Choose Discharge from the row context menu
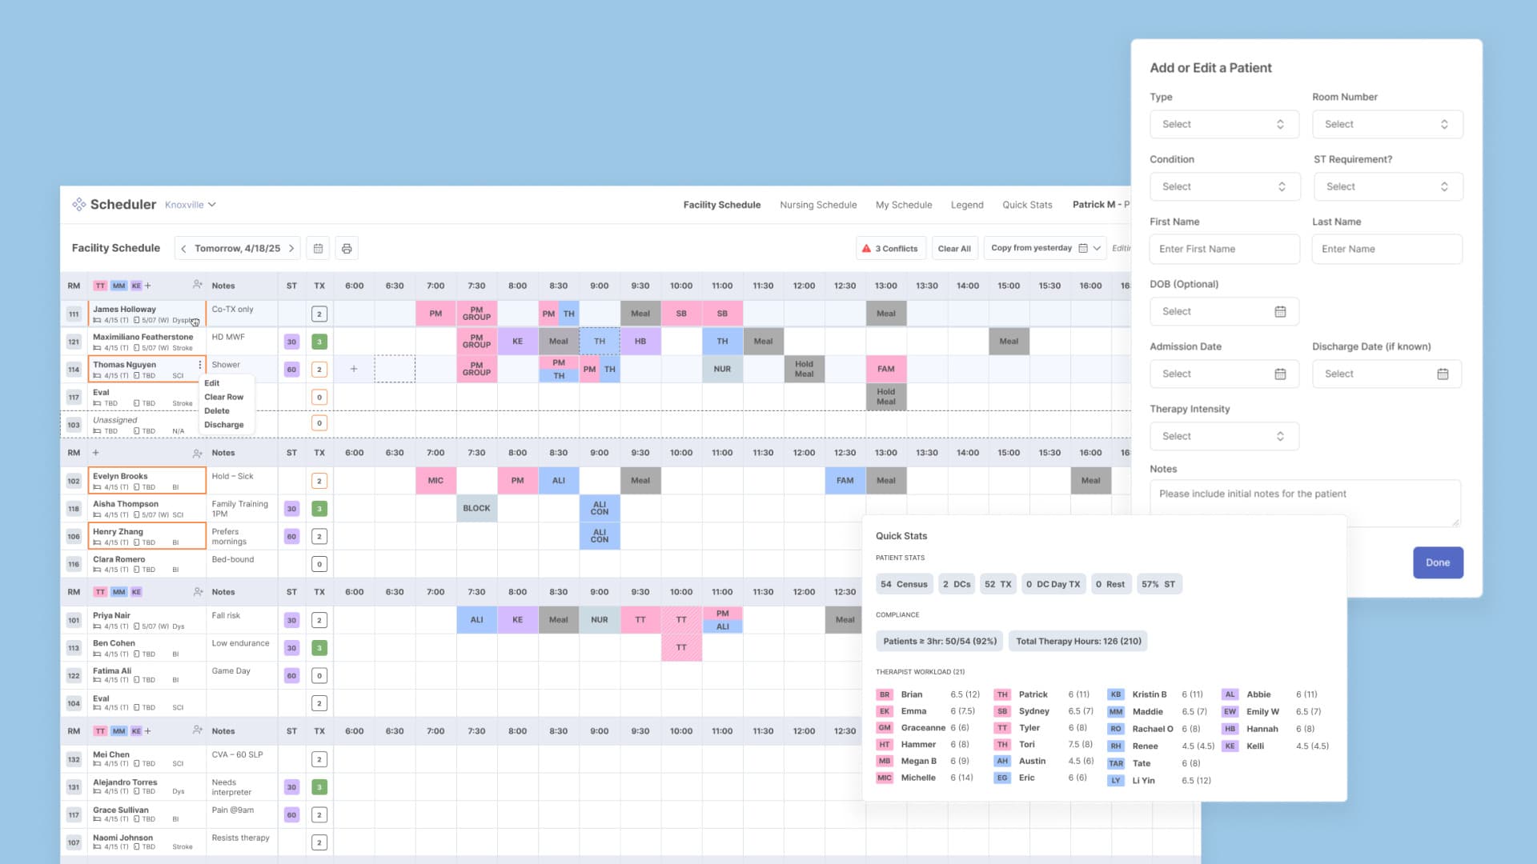The height and width of the screenshot is (864, 1537). pos(224,425)
